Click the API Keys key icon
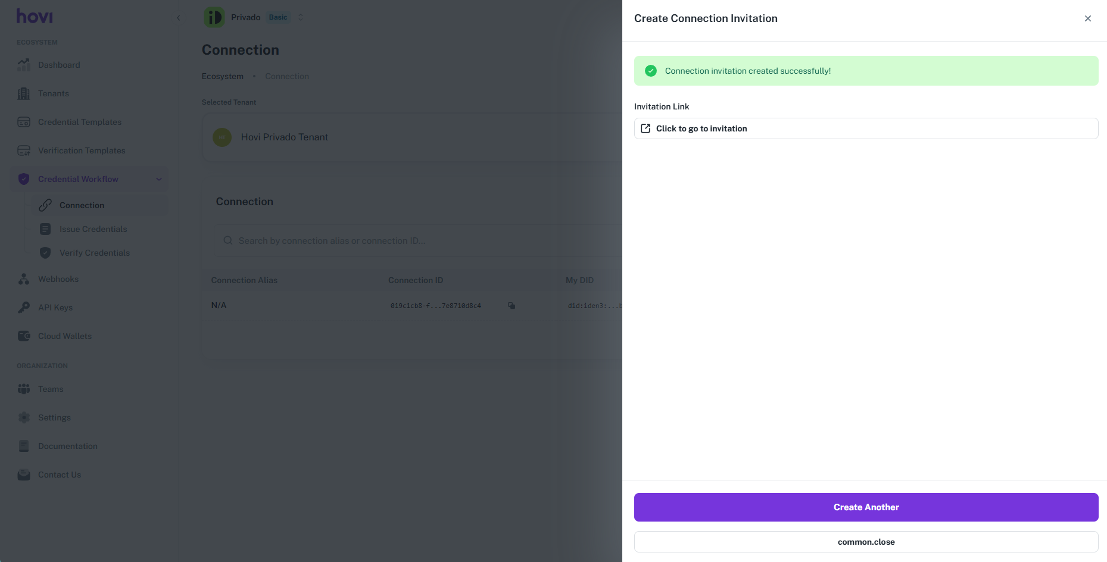Image resolution: width=1107 pixels, height=562 pixels. click(x=24, y=307)
